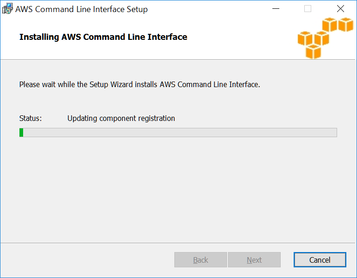Click the rightmost cube of the AWS logo
This screenshot has width=357, height=278.
coord(345,25)
